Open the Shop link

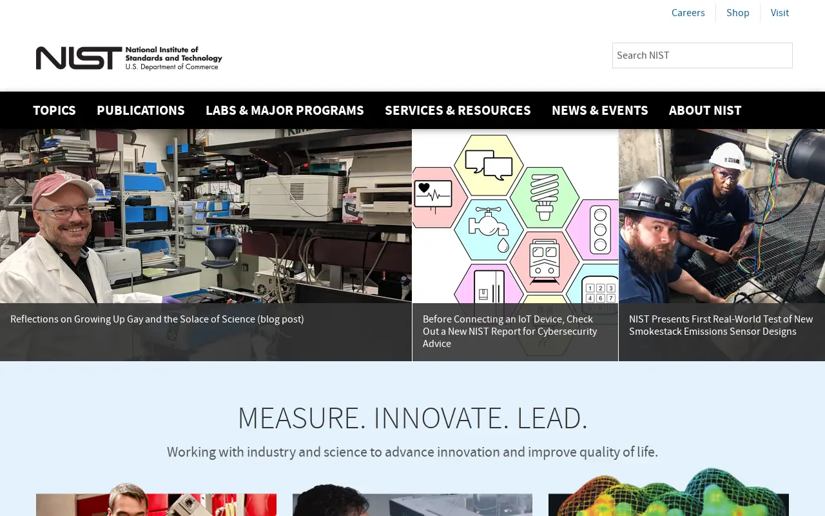pos(738,13)
